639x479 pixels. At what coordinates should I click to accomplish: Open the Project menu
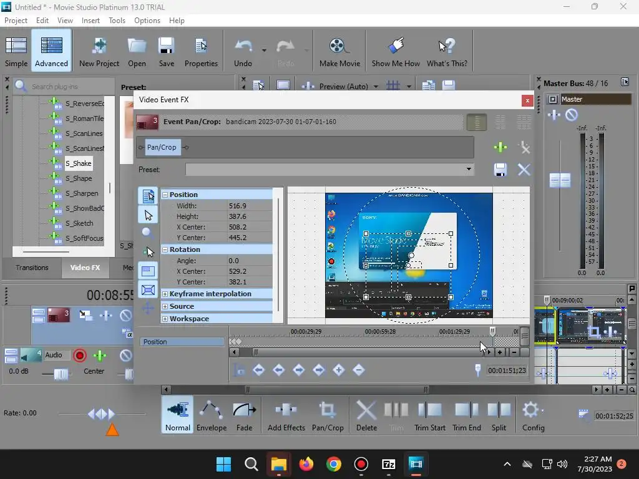tap(16, 21)
